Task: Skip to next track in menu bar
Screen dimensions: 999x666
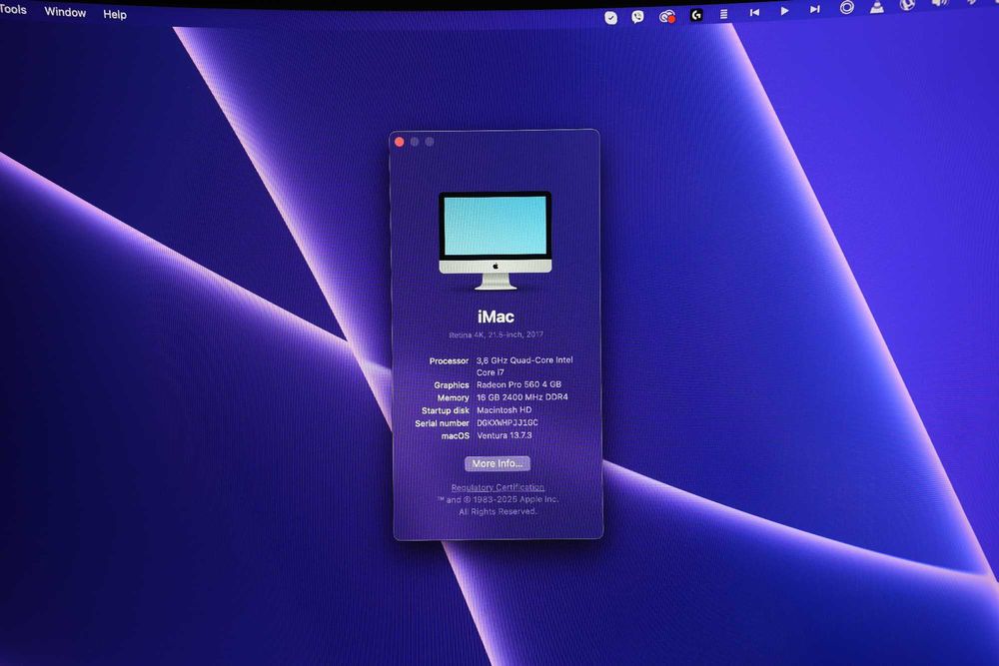Action: pyautogui.click(x=815, y=10)
